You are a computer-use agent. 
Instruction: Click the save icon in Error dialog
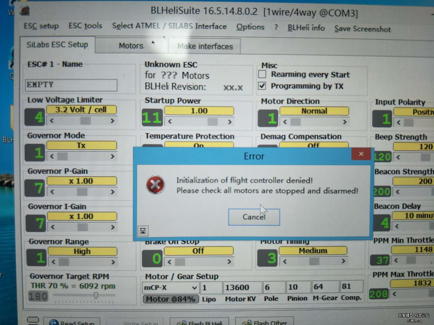coord(143,231)
